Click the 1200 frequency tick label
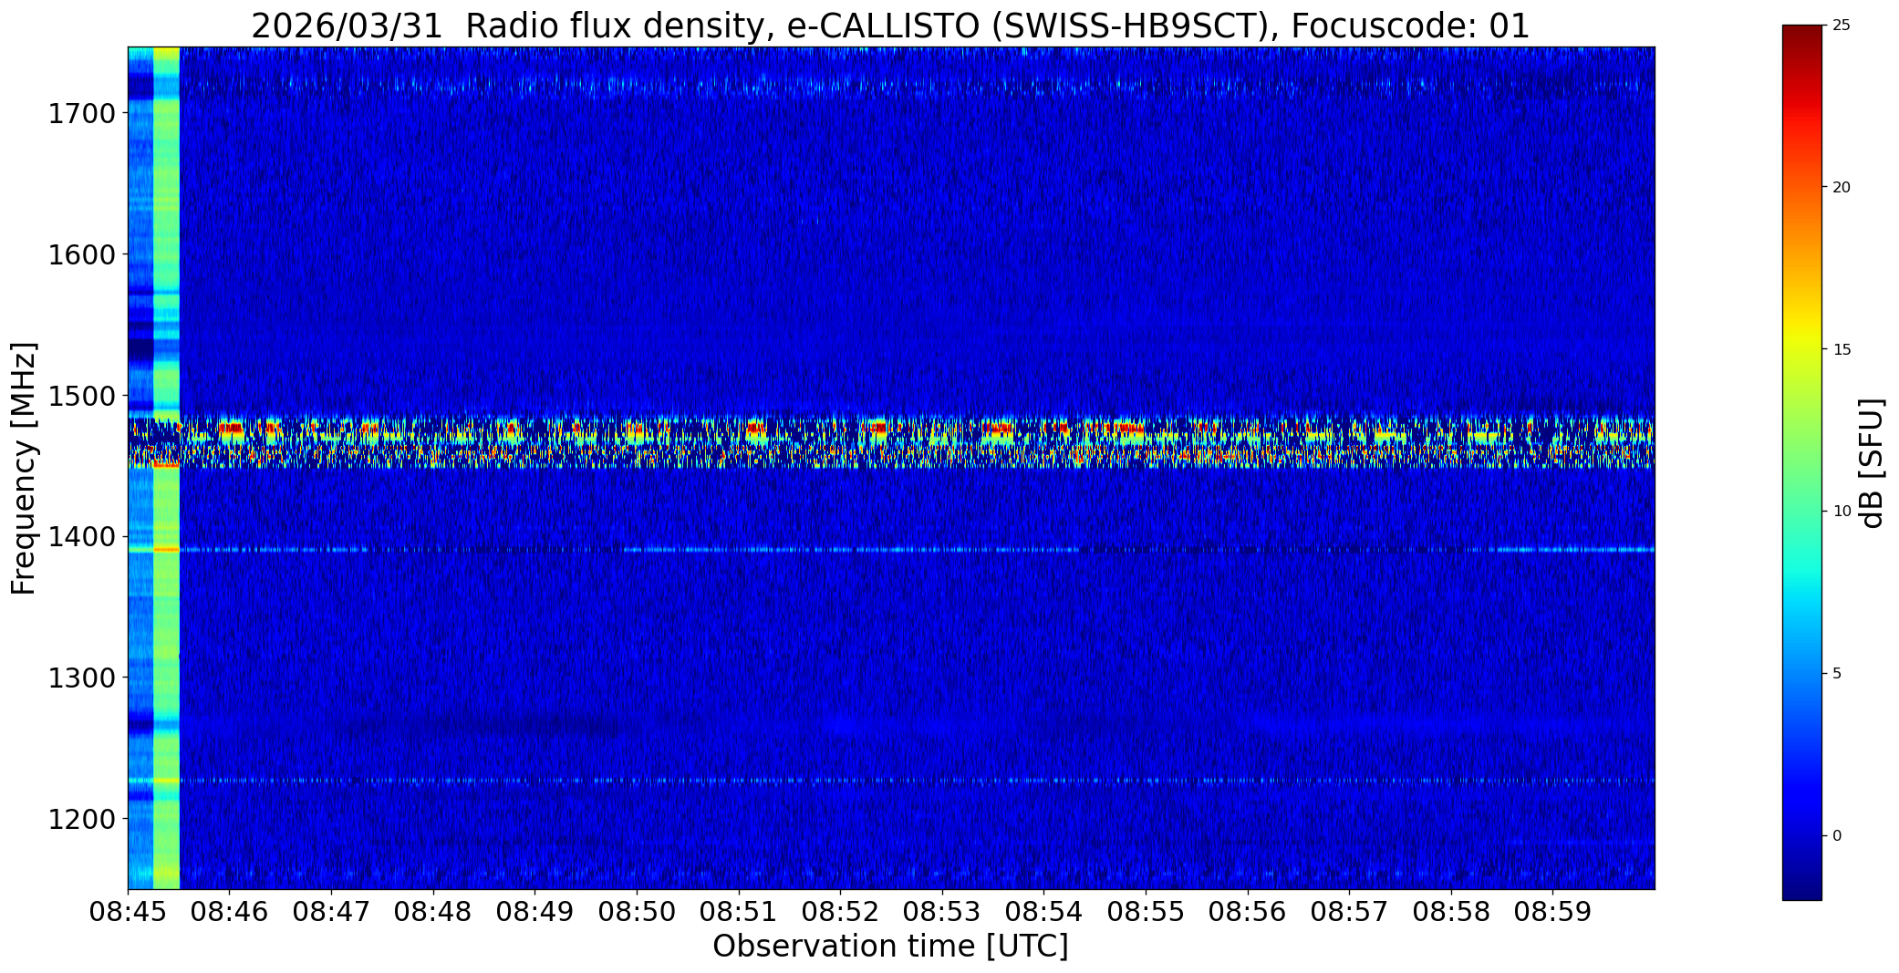 tap(82, 819)
